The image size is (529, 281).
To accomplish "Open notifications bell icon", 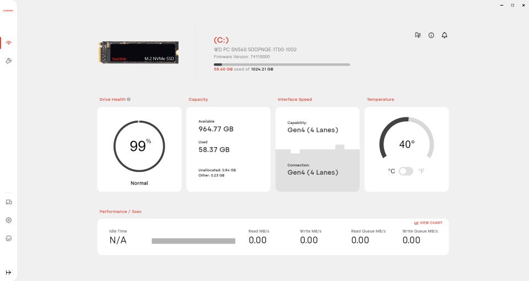I will [x=445, y=35].
